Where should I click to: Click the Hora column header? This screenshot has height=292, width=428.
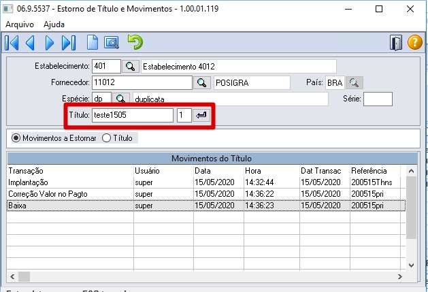click(272, 171)
